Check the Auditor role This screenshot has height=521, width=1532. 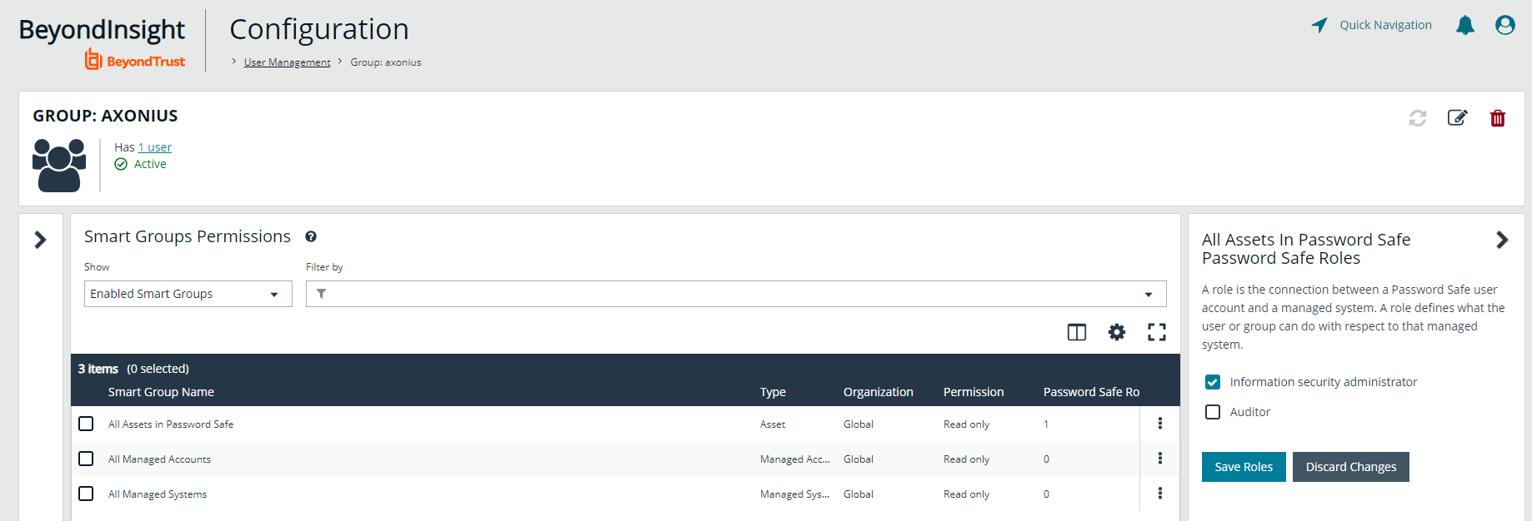(1213, 412)
